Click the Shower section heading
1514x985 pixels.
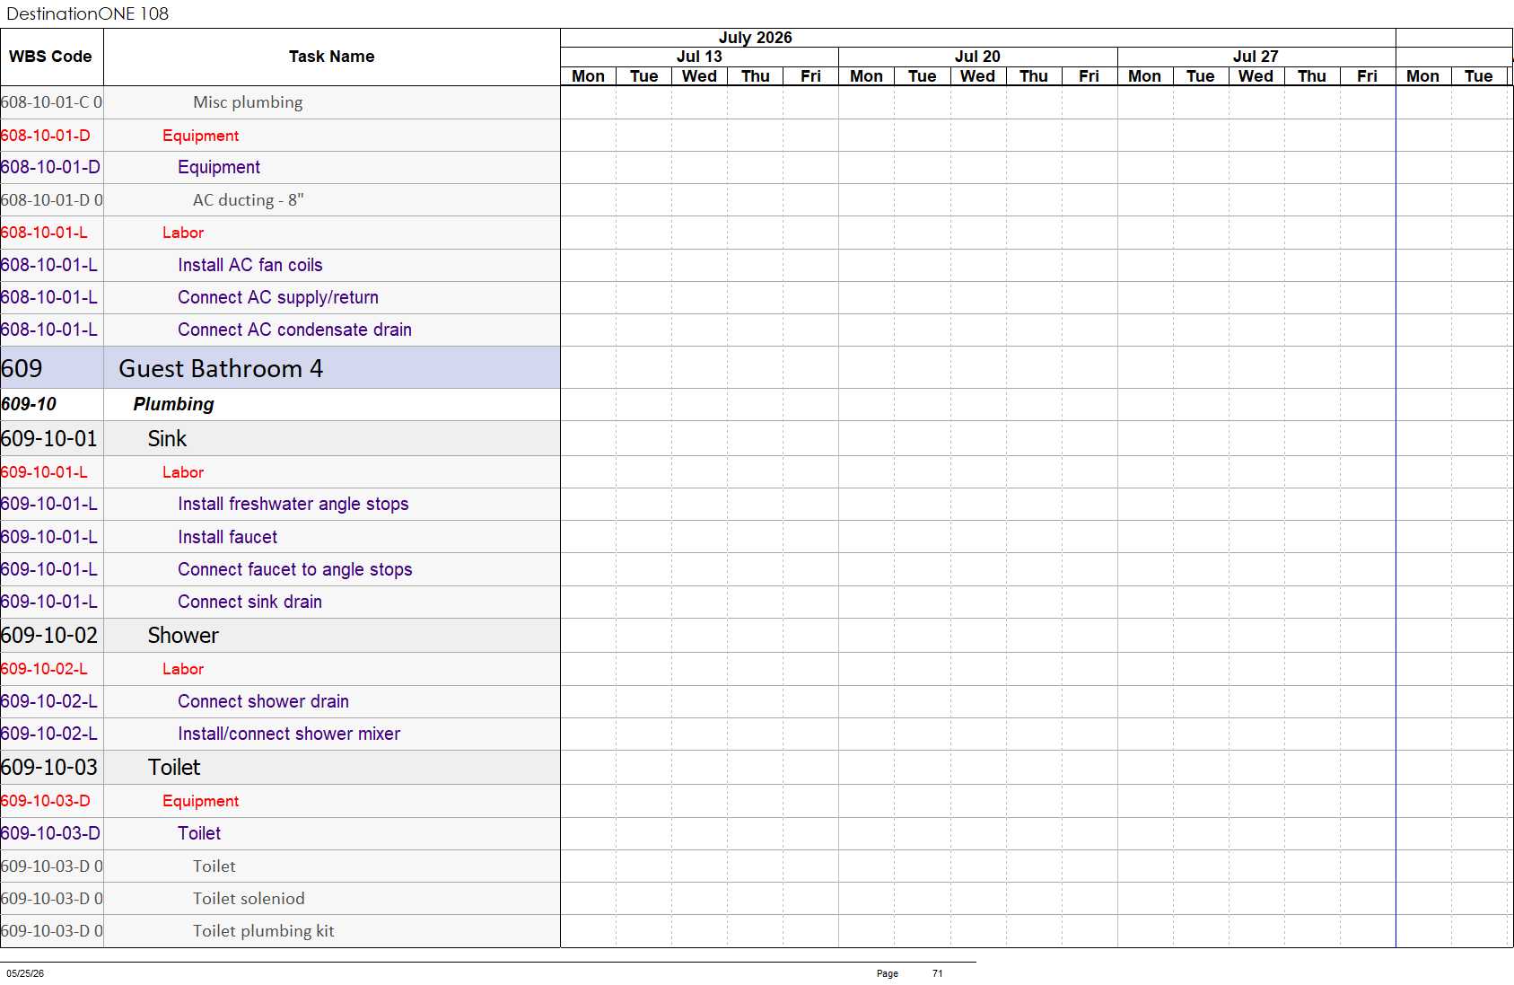pyautogui.click(x=183, y=635)
